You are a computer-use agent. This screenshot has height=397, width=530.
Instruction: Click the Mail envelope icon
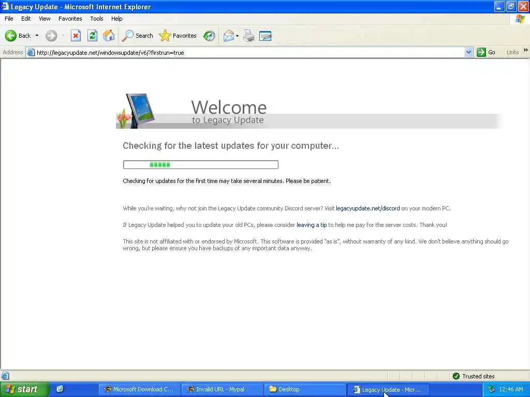229,36
